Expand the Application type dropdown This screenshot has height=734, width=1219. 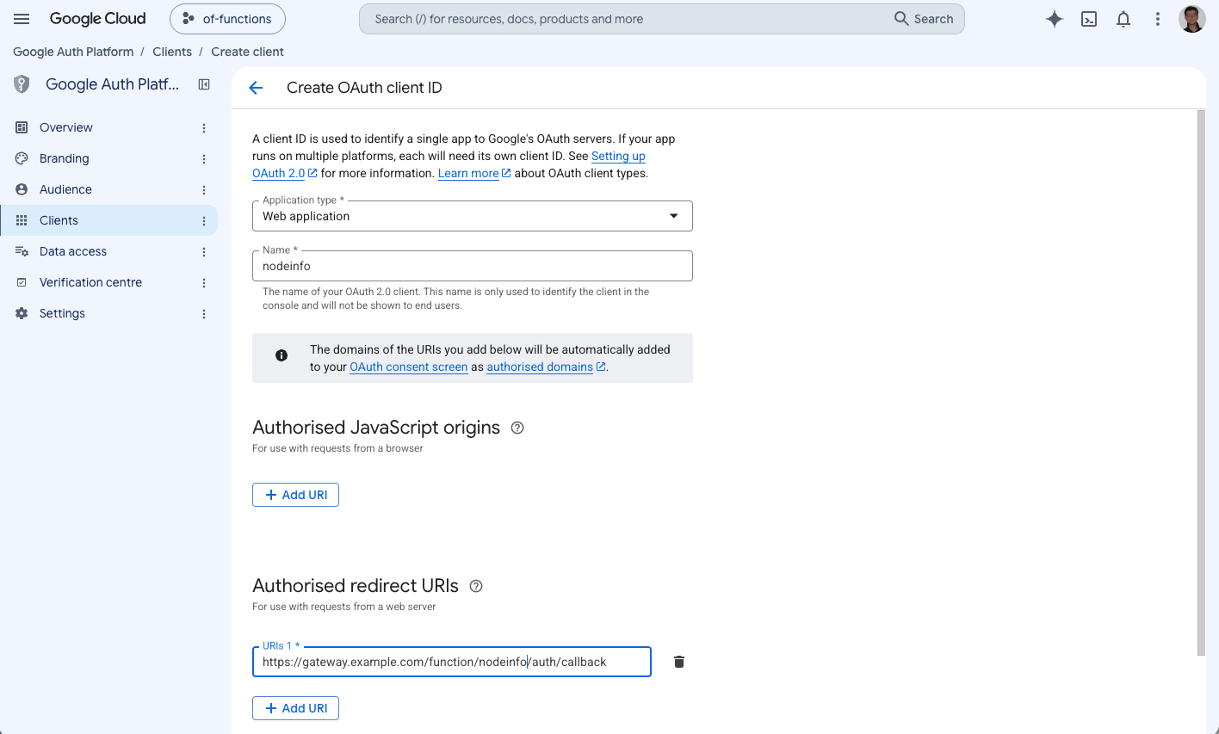472,216
